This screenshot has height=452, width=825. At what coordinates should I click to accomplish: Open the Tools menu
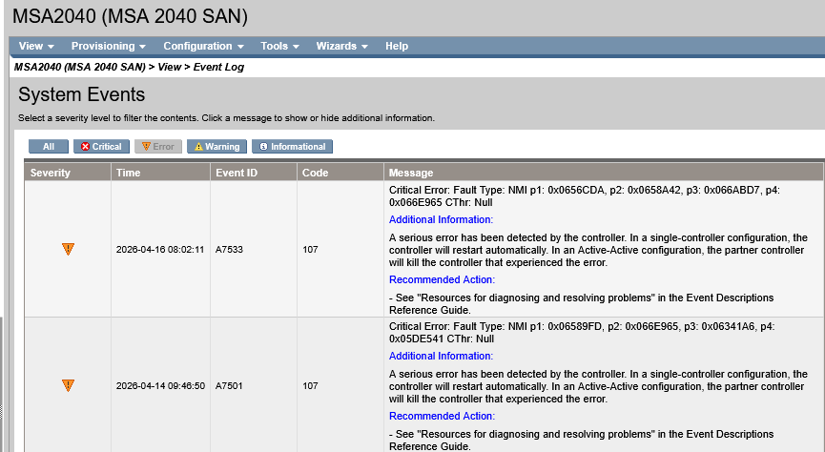pos(279,46)
